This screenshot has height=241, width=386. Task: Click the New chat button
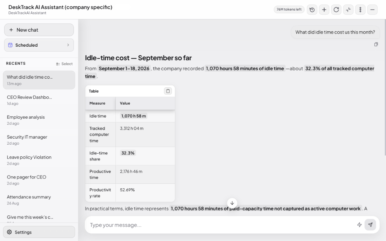(x=39, y=30)
